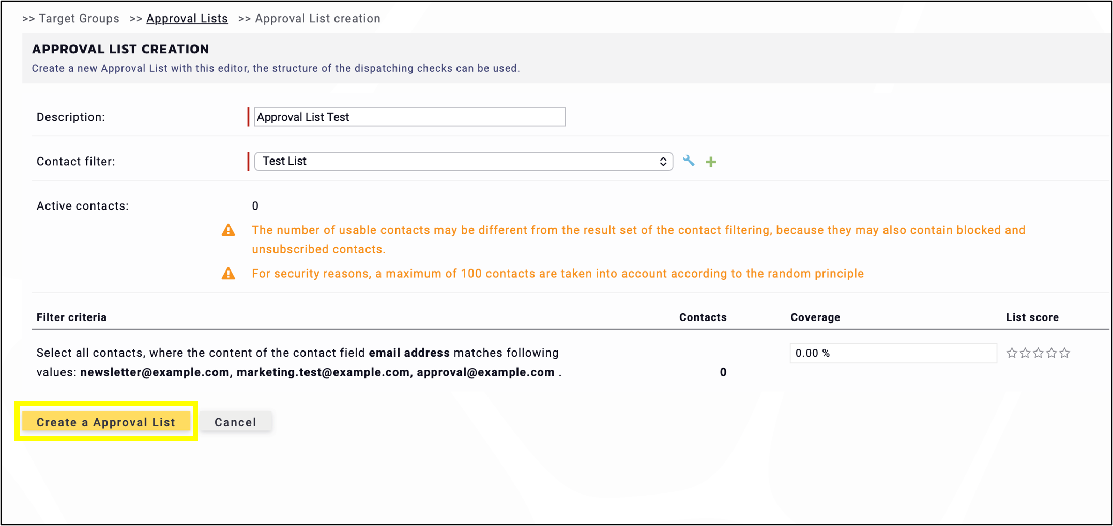Click the Filter criteria column header

pyautogui.click(x=71, y=317)
